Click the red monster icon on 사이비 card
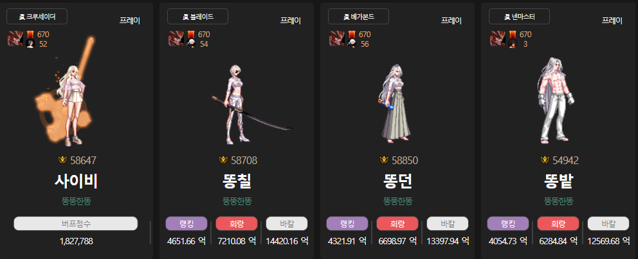Screen dimensions: 638x259 (15, 38)
